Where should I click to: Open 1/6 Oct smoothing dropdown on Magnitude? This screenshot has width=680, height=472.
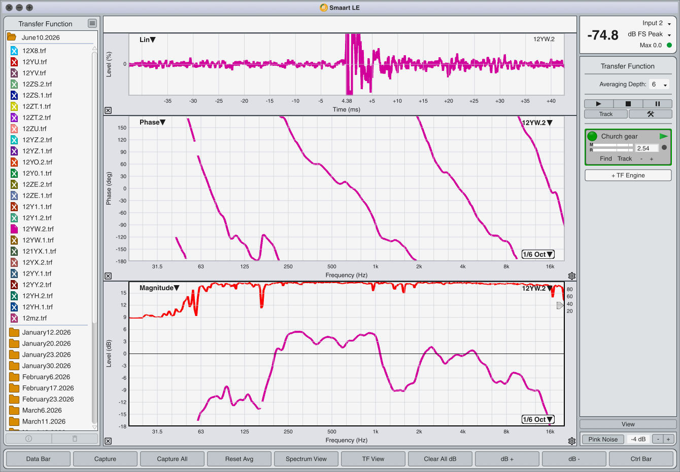538,419
